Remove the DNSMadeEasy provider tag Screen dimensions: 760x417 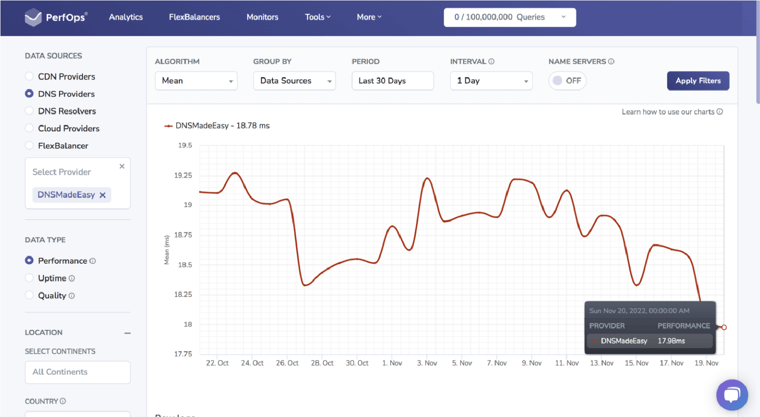click(x=102, y=195)
